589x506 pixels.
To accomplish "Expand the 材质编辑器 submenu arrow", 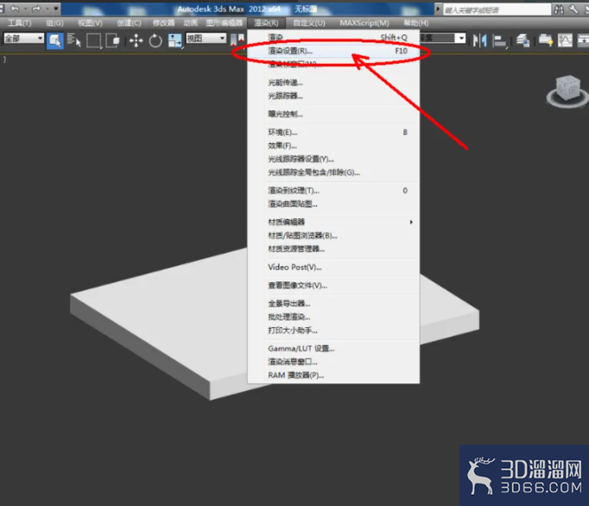I will click(x=411, y=222).
